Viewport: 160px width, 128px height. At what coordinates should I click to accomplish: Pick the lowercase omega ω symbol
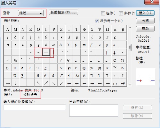pos(54,45)
